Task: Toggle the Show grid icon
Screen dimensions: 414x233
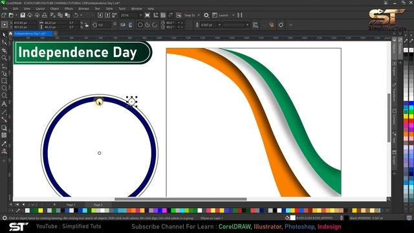Action: (x=163, y=16)
